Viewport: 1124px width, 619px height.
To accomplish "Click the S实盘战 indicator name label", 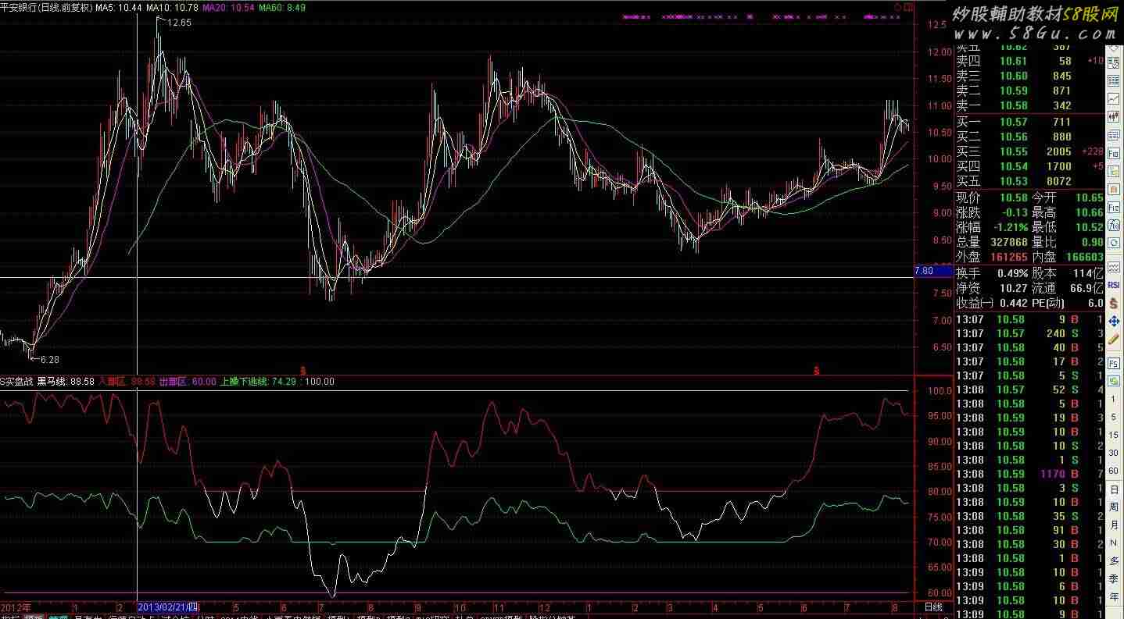I will 17,382.
